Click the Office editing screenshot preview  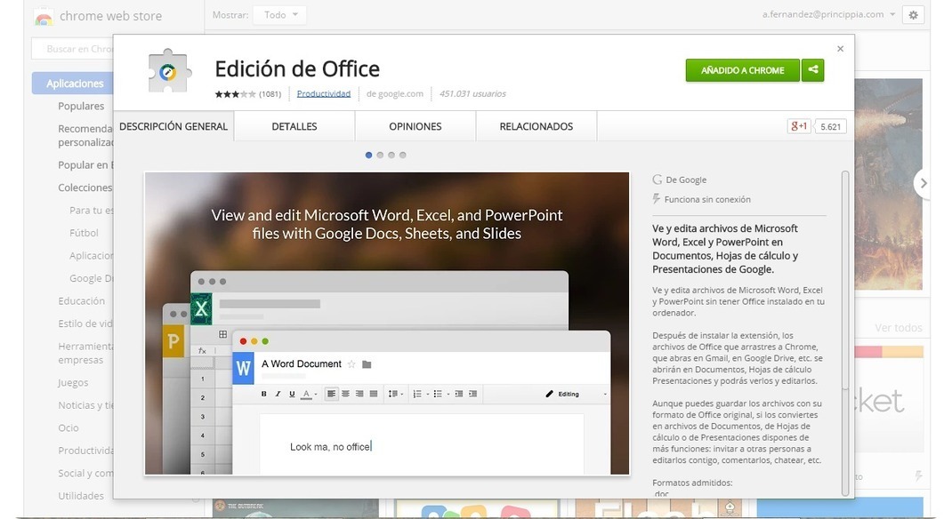pyautogui.click(x=387, y=323)
